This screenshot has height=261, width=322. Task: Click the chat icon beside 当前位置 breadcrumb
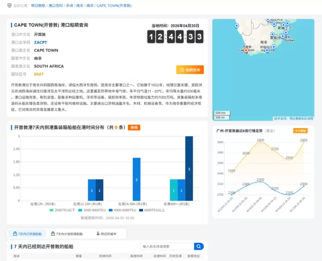[x=8, y=6]
